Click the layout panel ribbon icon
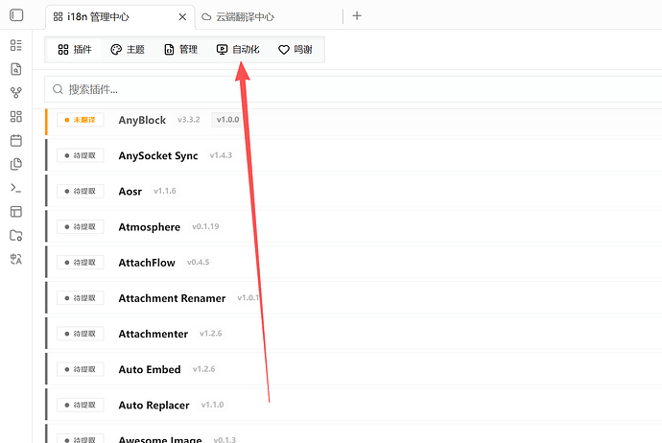 [16, 211]
